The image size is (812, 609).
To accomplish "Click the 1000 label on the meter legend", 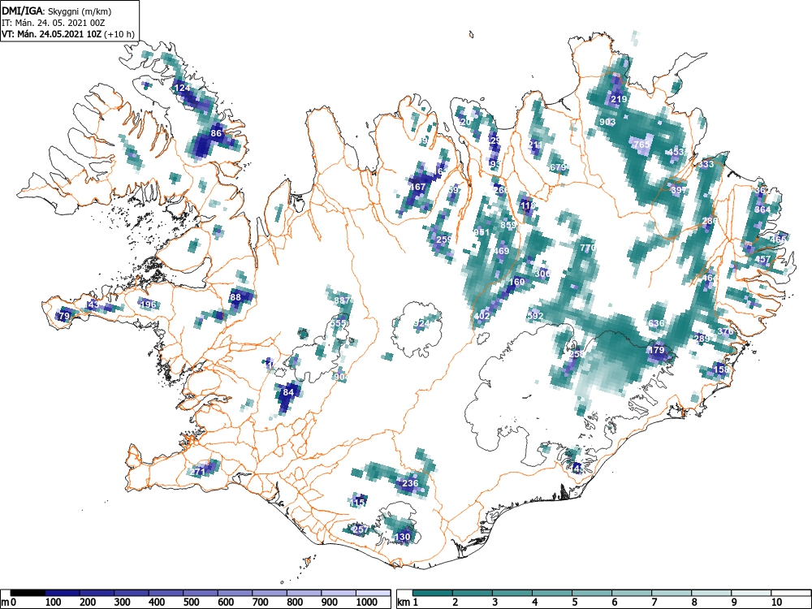I will point(366,603).
